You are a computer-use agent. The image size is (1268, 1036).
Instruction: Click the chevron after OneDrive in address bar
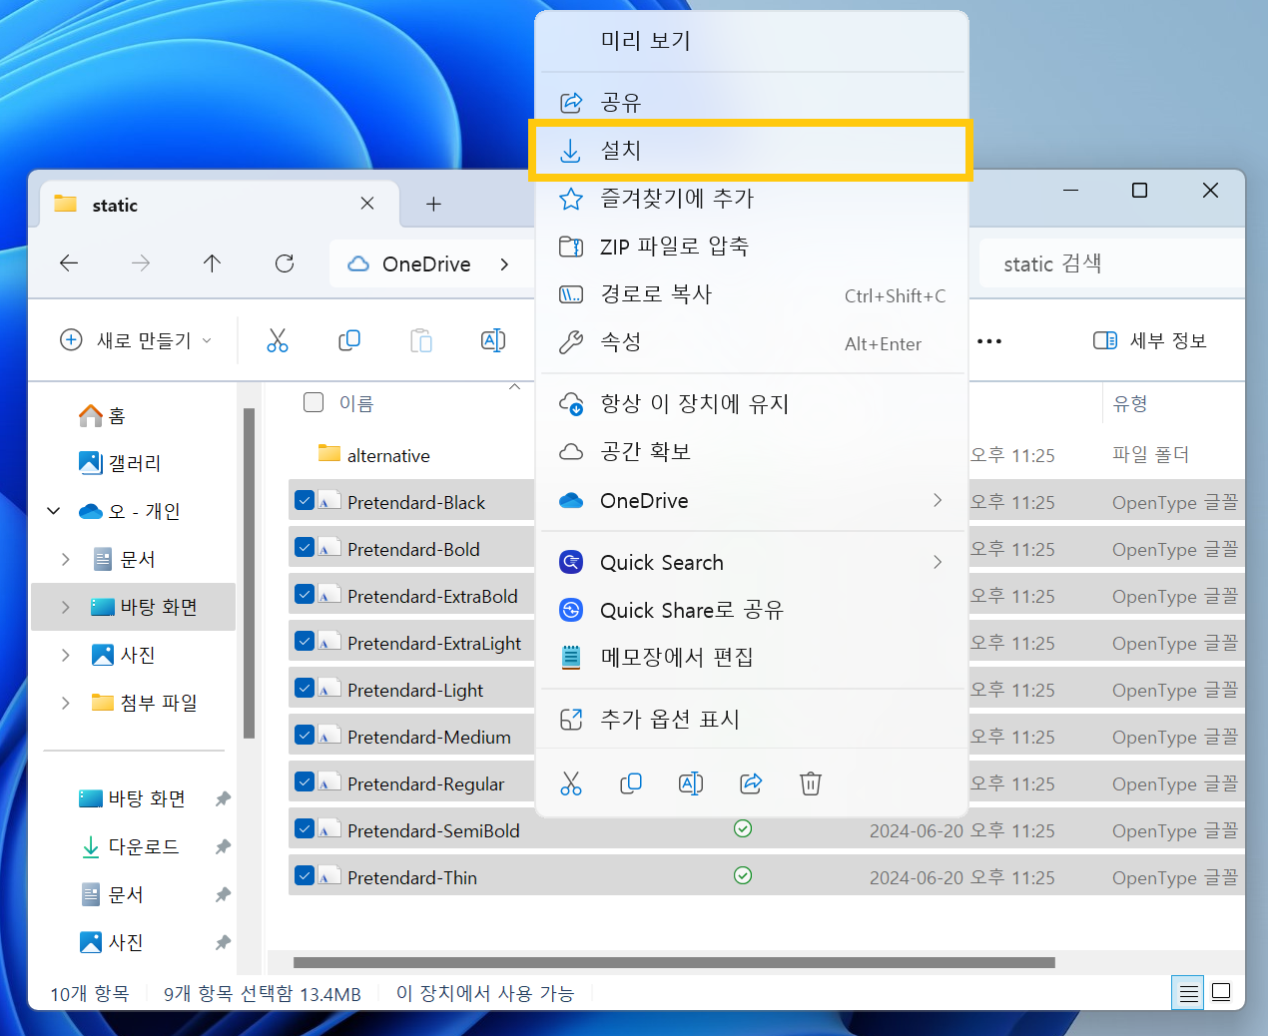point(504,264)
